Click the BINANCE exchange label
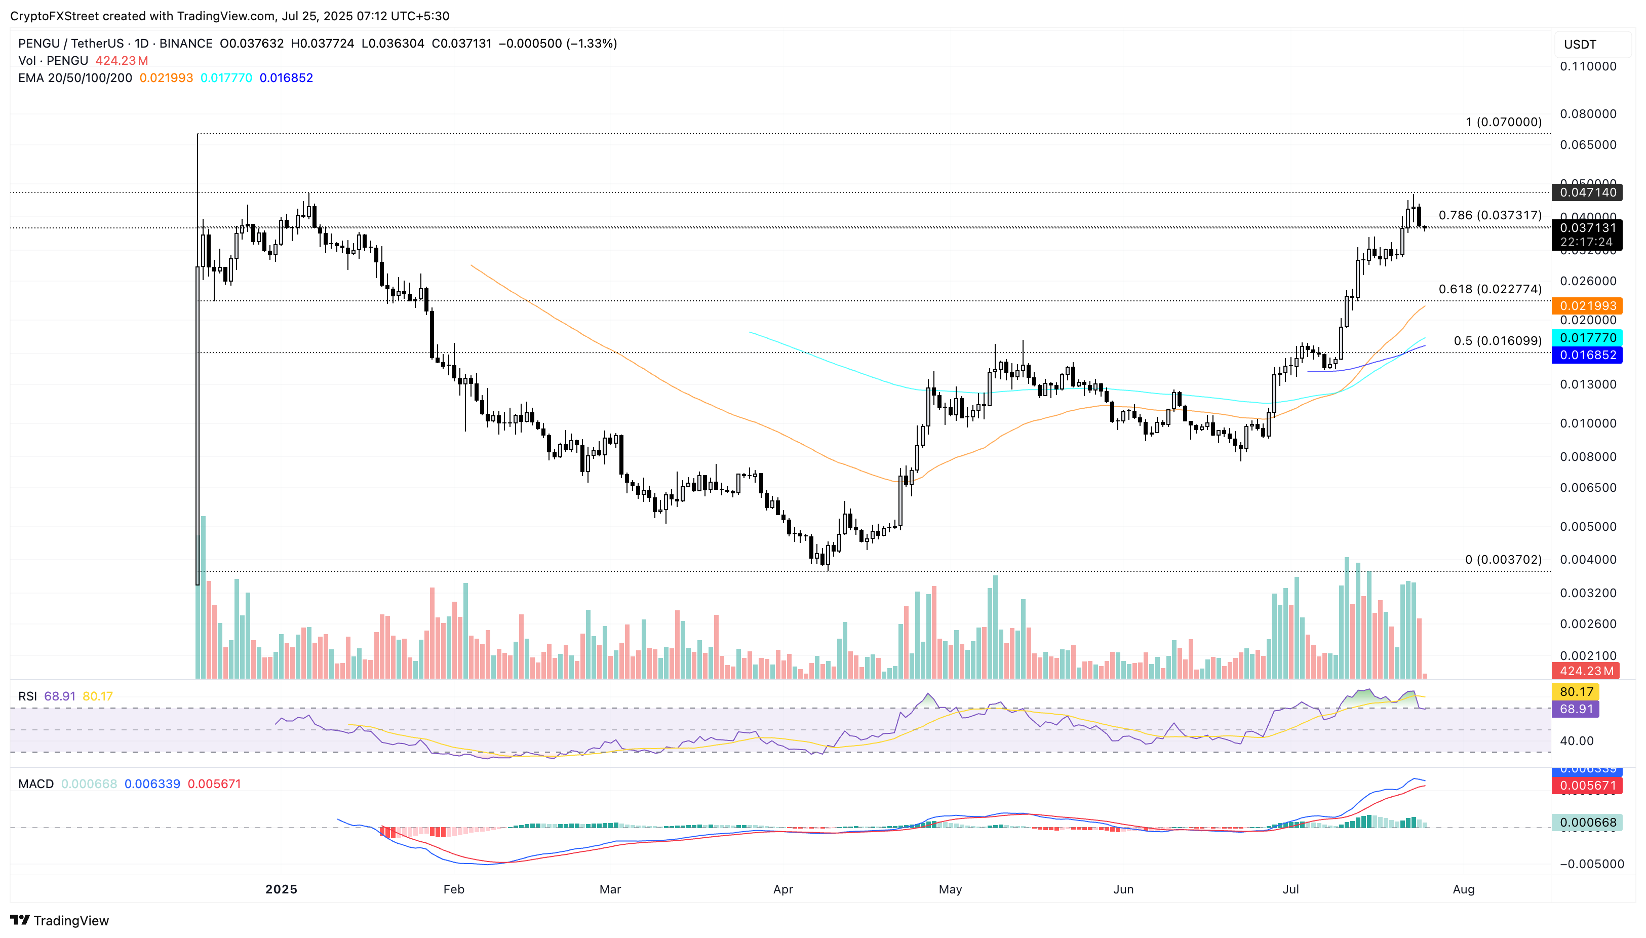Image resolution: width=1646 pixels, height=938 pixels. tap(187, 44)
